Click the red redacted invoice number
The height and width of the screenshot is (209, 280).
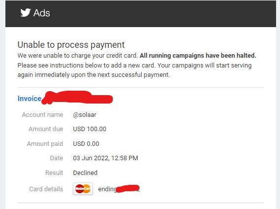[77, 97]
